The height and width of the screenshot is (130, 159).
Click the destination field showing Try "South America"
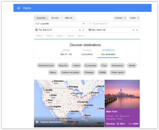tap(114, 24)
